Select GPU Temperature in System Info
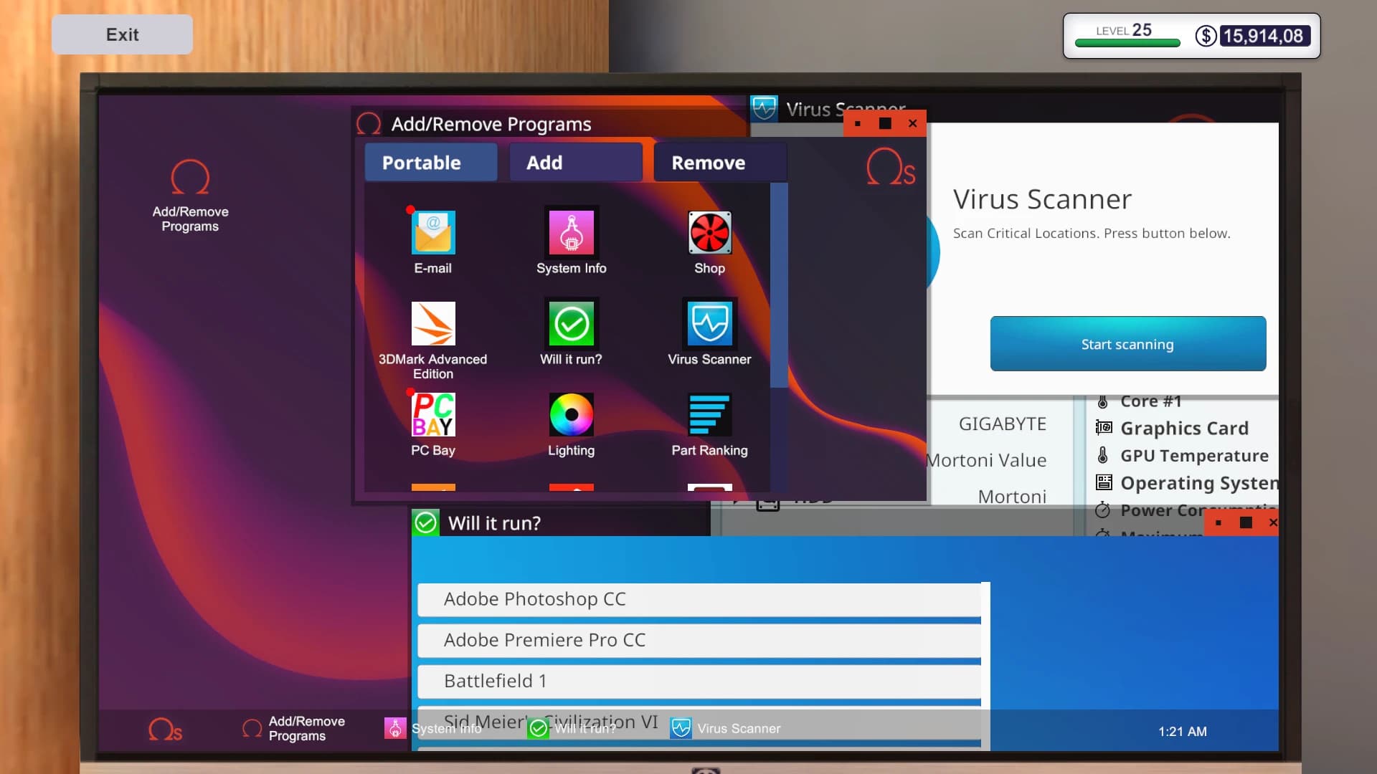The height and width of the screenshot is (774, 1377). 1183,456
